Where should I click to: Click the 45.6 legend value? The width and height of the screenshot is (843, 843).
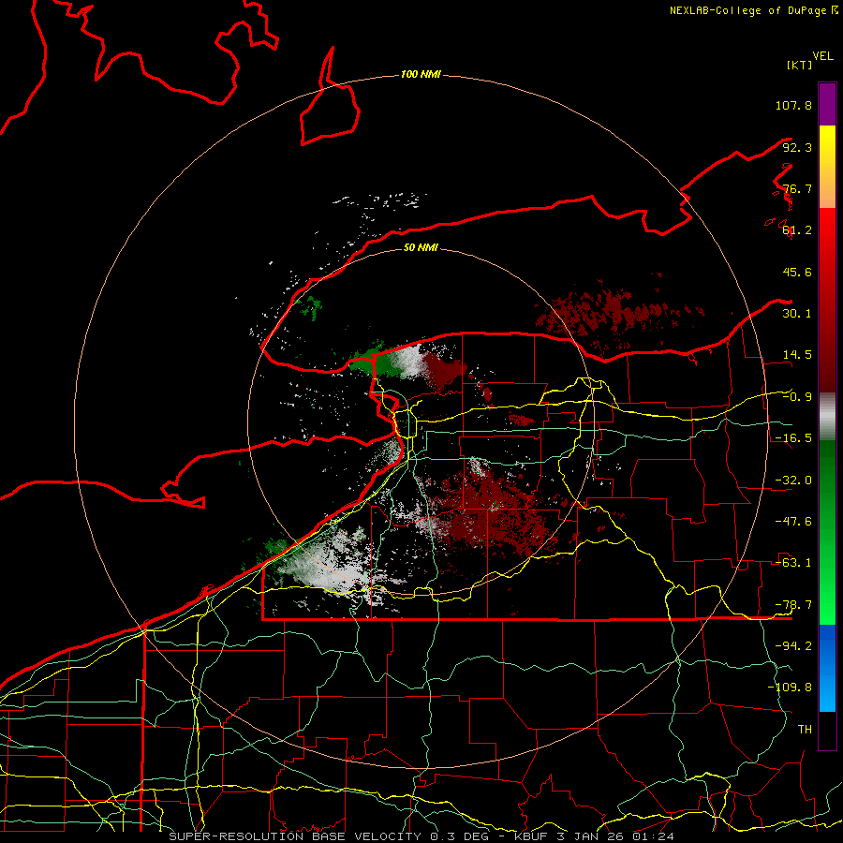[x=797, y=272]
